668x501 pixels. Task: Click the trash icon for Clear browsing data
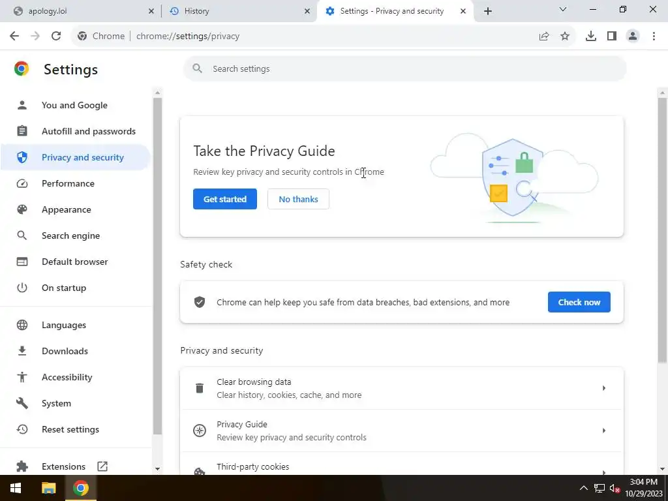[200, 388]
